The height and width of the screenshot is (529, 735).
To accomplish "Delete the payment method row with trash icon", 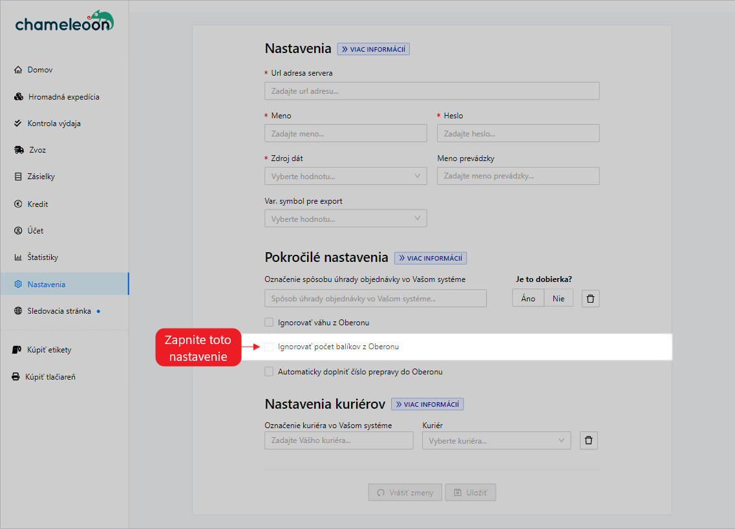I will [591, 298].
